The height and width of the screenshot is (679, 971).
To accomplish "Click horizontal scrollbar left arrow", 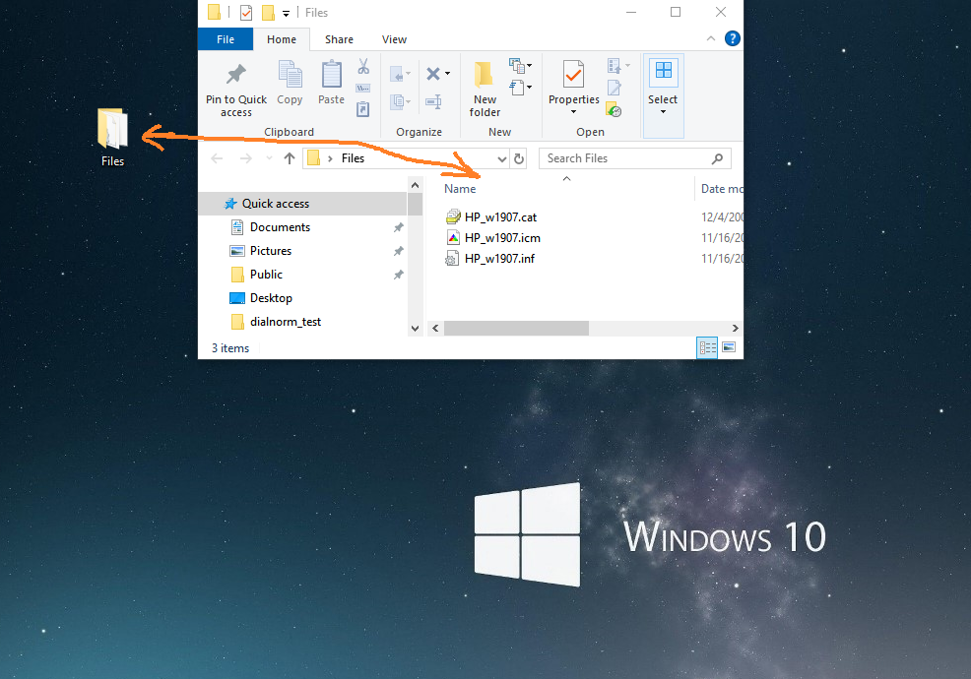I will pos(435,328).
